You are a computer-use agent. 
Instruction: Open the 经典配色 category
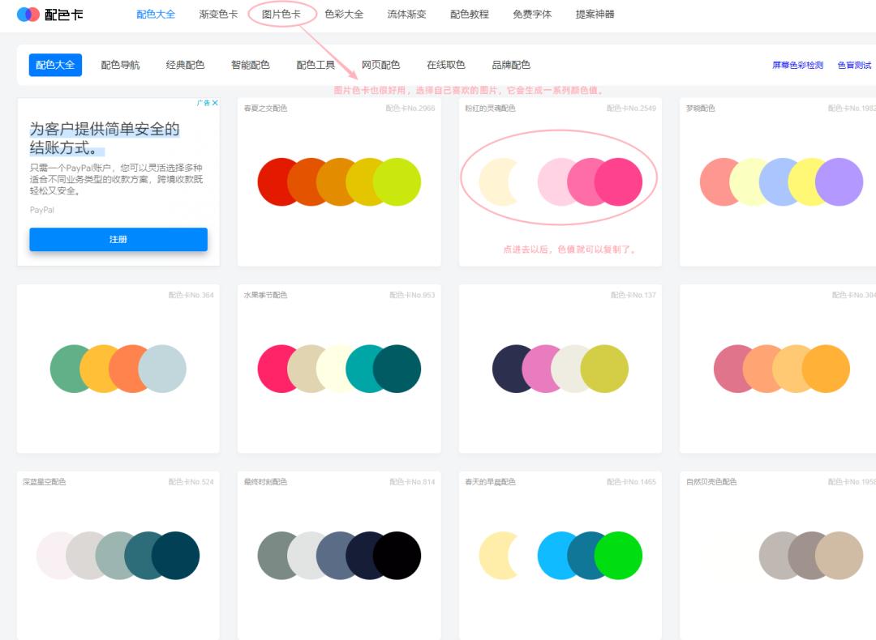click(x=186, y=65)
